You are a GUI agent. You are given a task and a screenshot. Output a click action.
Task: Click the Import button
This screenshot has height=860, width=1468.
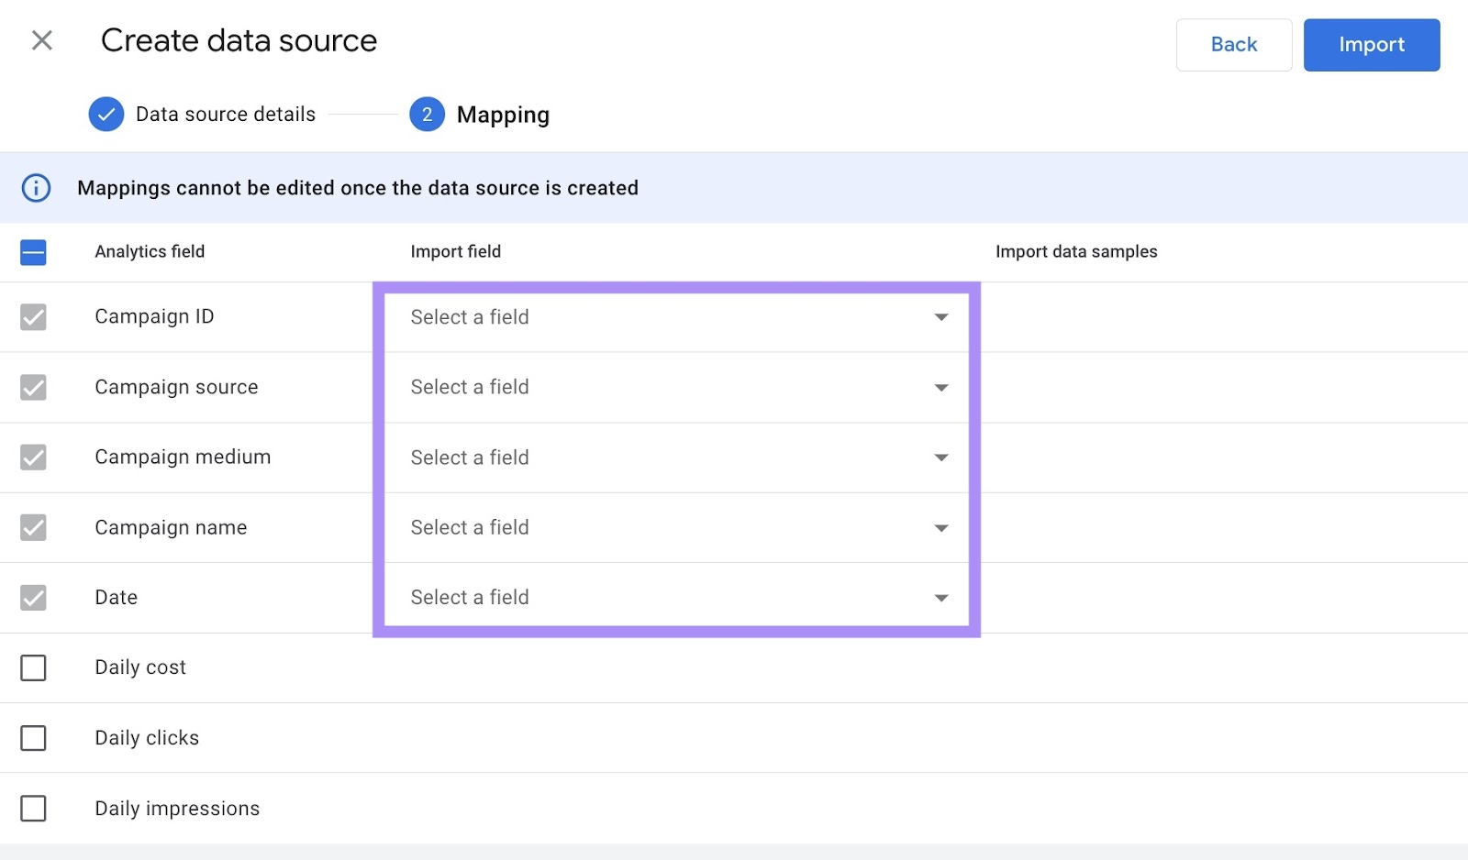click(1371, 44)
